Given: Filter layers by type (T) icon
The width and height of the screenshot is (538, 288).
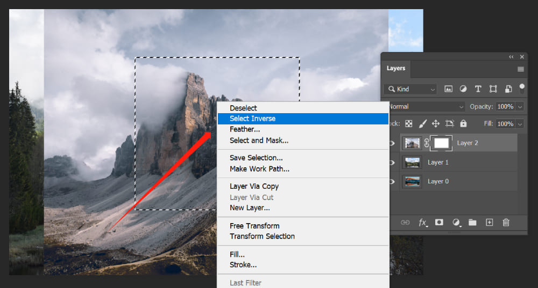Looking at the screenshot, I should [478, 89].
